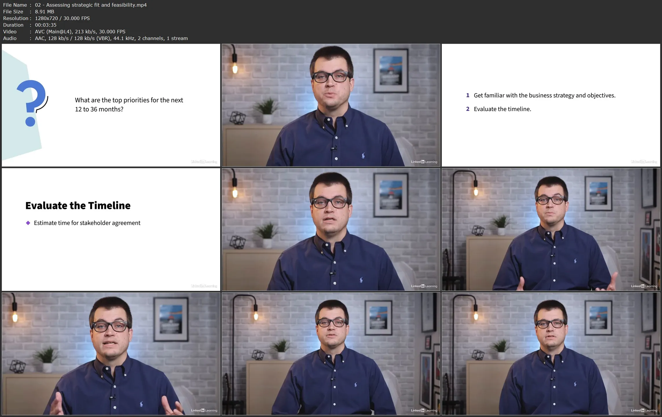Screen dimensions: 662x417
Task: Click the duration value '00:03:35'
Action: point(46,25)
